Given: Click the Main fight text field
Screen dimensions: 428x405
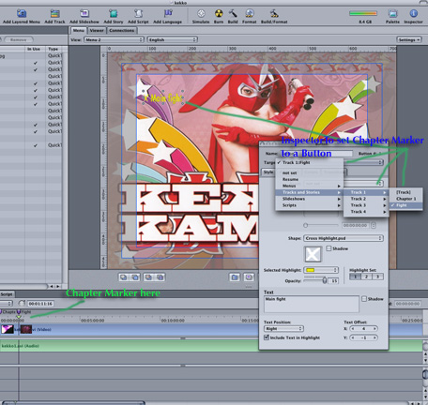Looking at the screenshot, I should point(312,305).
